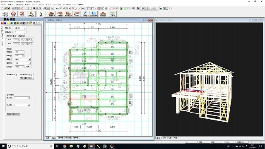Open Chrome from the taskbar
The image size is (265, 149).
pyautogui.click(x=65, y=146)
